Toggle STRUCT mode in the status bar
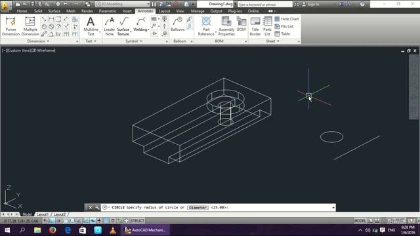This screenshot has width=420, height=236. coord(137,221)
